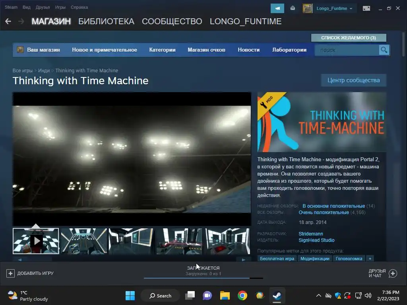
Task: Click the Thinking with Time Machine breadcrumb
Action: [87, 71]
